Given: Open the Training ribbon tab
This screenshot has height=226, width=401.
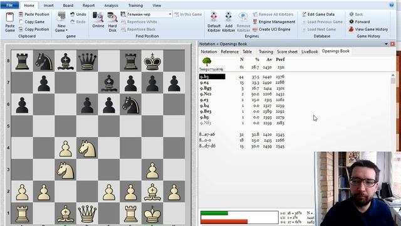Looking at the screenshot, I should (135, 6).
